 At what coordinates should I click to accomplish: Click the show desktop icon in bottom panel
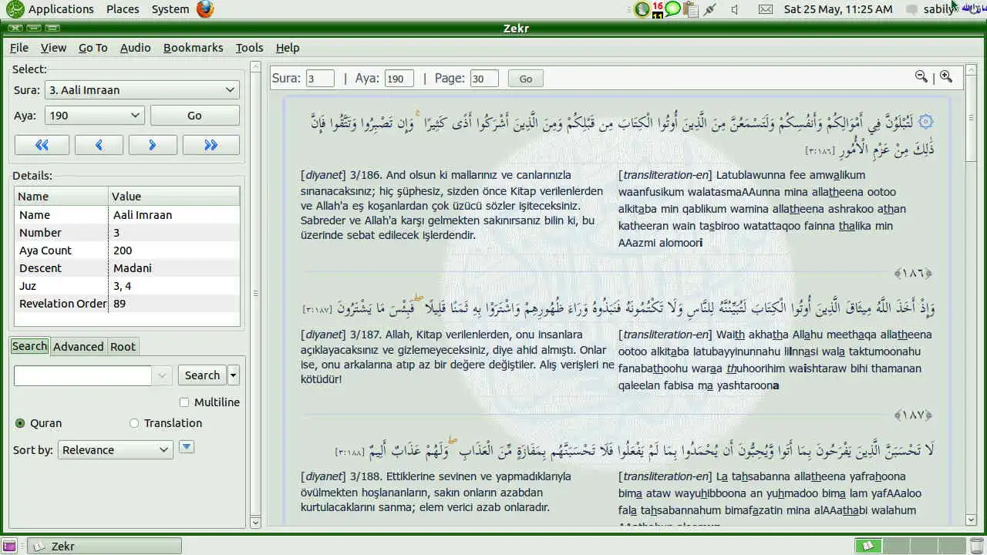pos(8,547)
